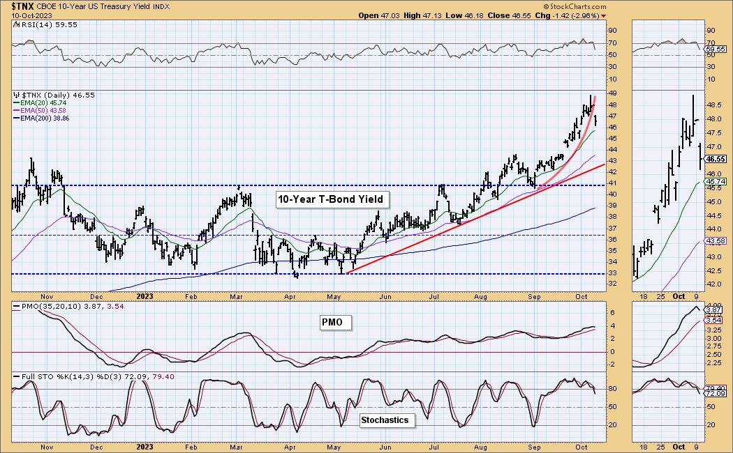Click the 3.54 PMO signal value tag
The image size is (733, 453).
[x=714, y=320]
